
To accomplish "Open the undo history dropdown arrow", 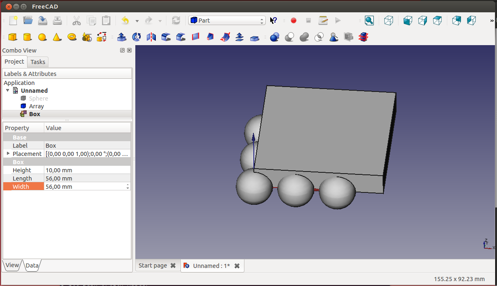I will 137,21.
